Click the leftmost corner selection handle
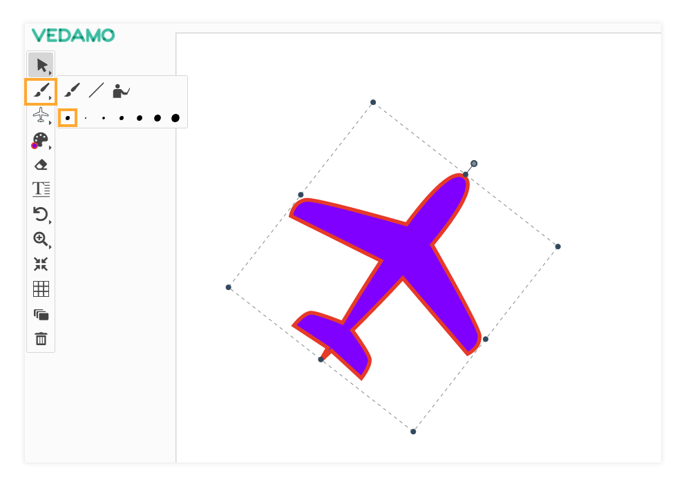The width and height of the screenshot is (686, 486). coord(229,287)
